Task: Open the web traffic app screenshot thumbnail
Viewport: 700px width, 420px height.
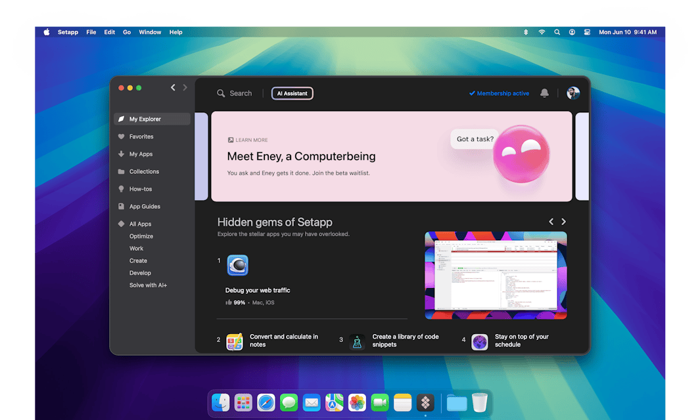Action: coord(496,275)
